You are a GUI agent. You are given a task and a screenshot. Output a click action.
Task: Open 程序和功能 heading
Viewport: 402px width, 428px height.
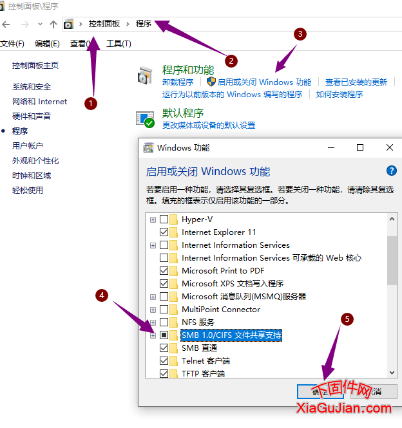[x=188, y=70]
